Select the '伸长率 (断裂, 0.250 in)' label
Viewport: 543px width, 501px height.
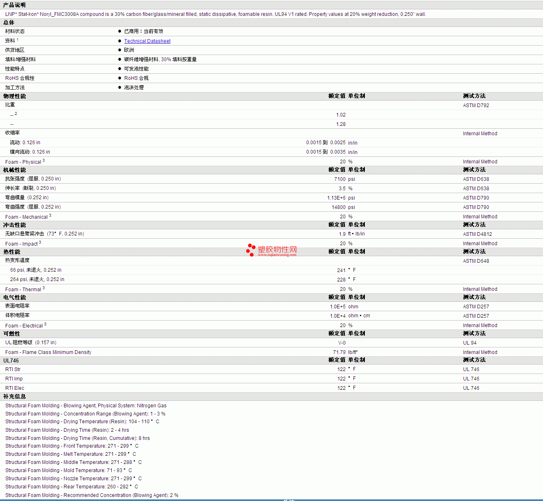click(x=31, y=188)
